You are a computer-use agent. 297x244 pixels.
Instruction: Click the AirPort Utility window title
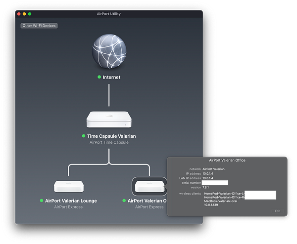click(x=109, y=14)
